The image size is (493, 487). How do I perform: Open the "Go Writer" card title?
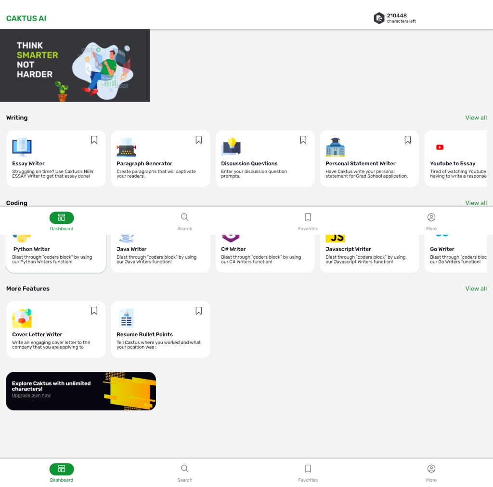click(442, 249)
